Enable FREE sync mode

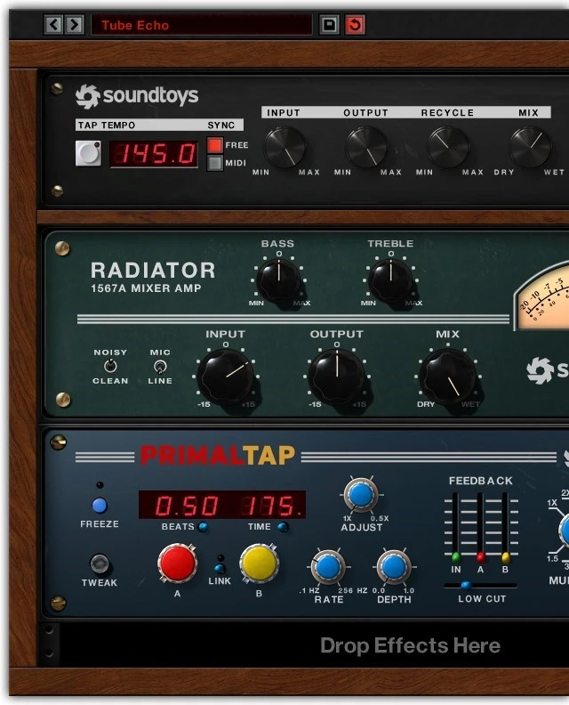pos(214,145)
